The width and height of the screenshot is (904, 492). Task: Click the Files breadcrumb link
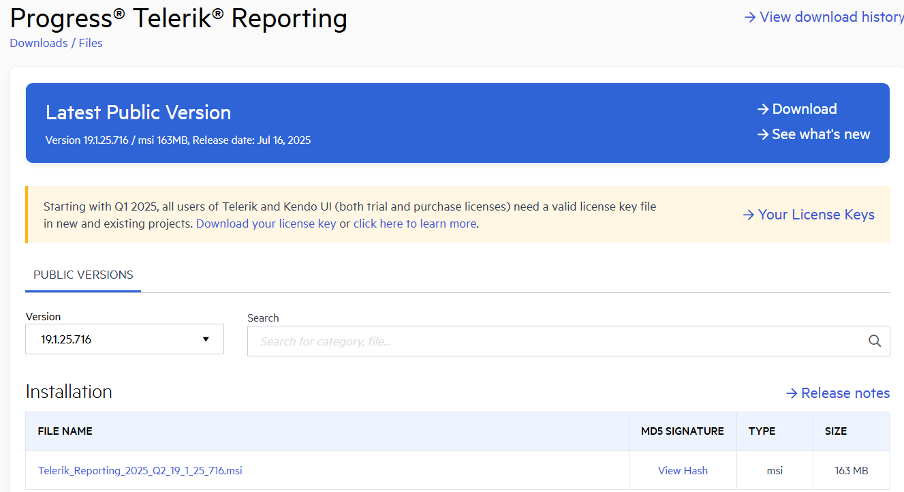click(x=91, y=43)
